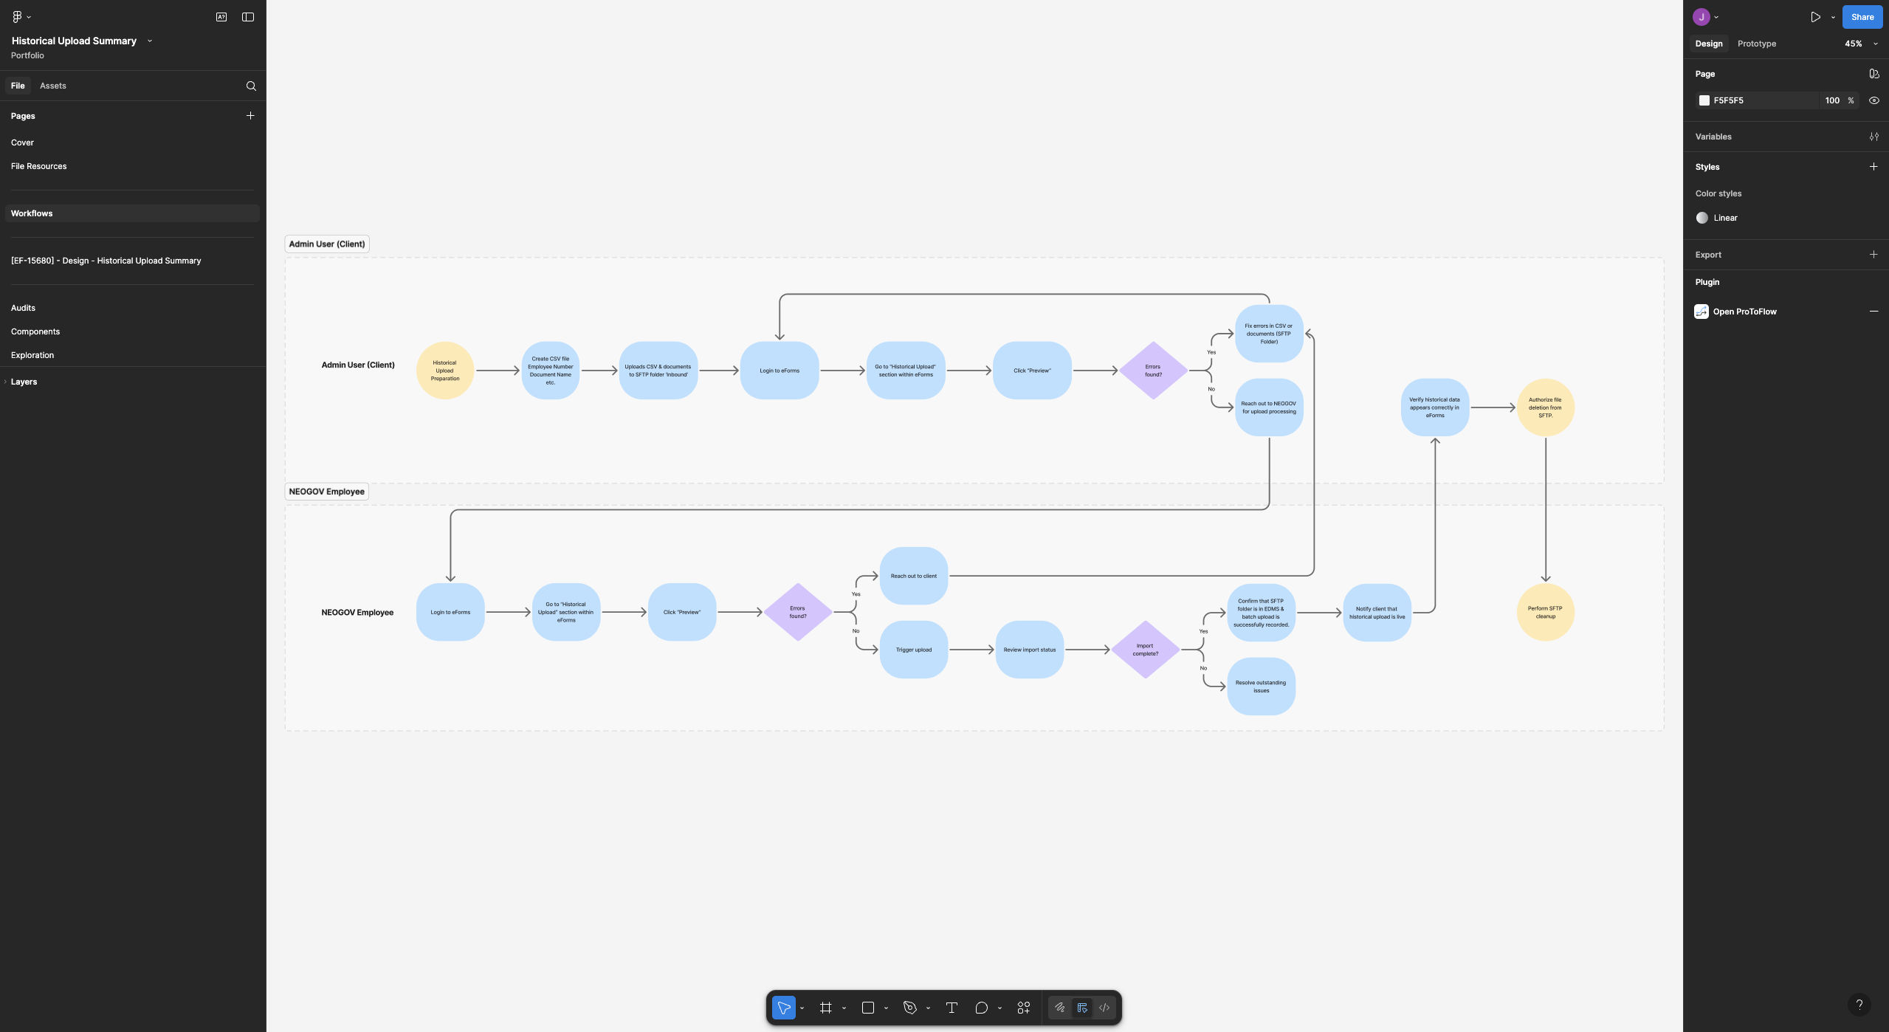Viewport: 1889px width, 1032px height.
Task: Click the Share button
Action: (1862, 16)
